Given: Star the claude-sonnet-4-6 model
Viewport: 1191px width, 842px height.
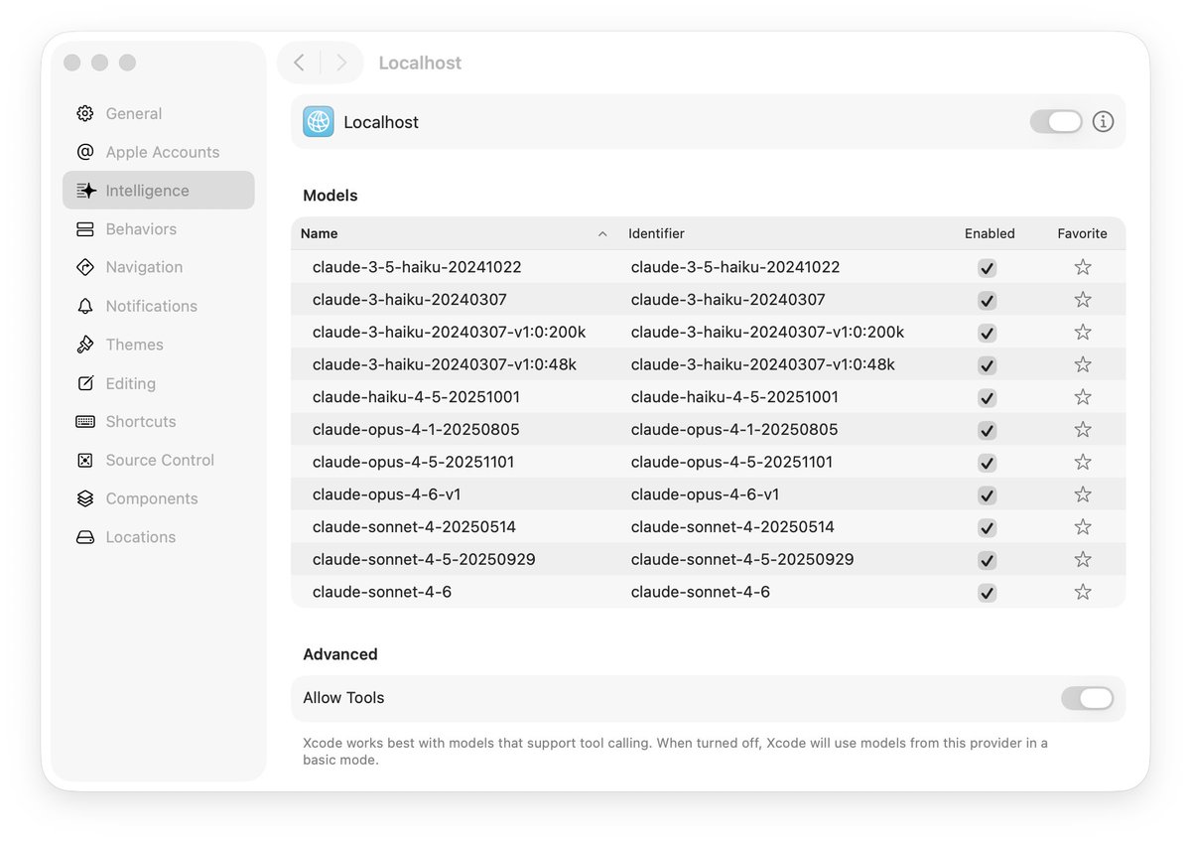Looking at the screenshot, I should (x=1083, y=592).
